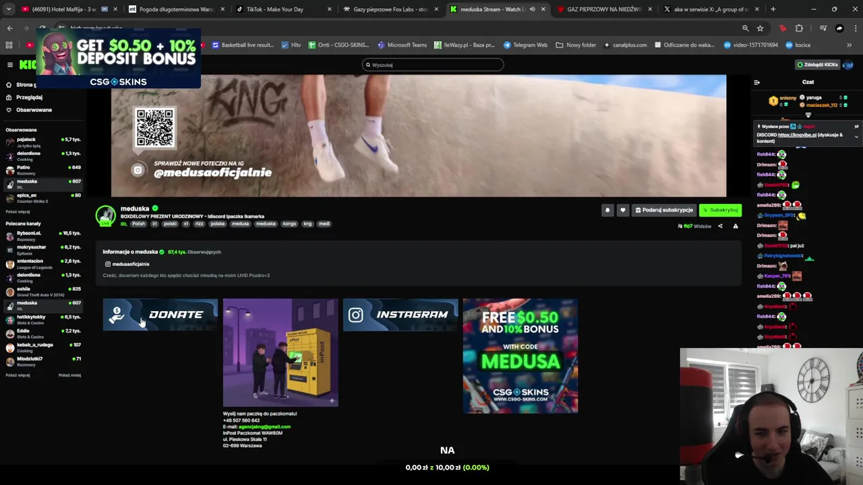Open the INSTAGRAM panel banner
The height and width of the screenshot is (485, 863).
(400, 315)
